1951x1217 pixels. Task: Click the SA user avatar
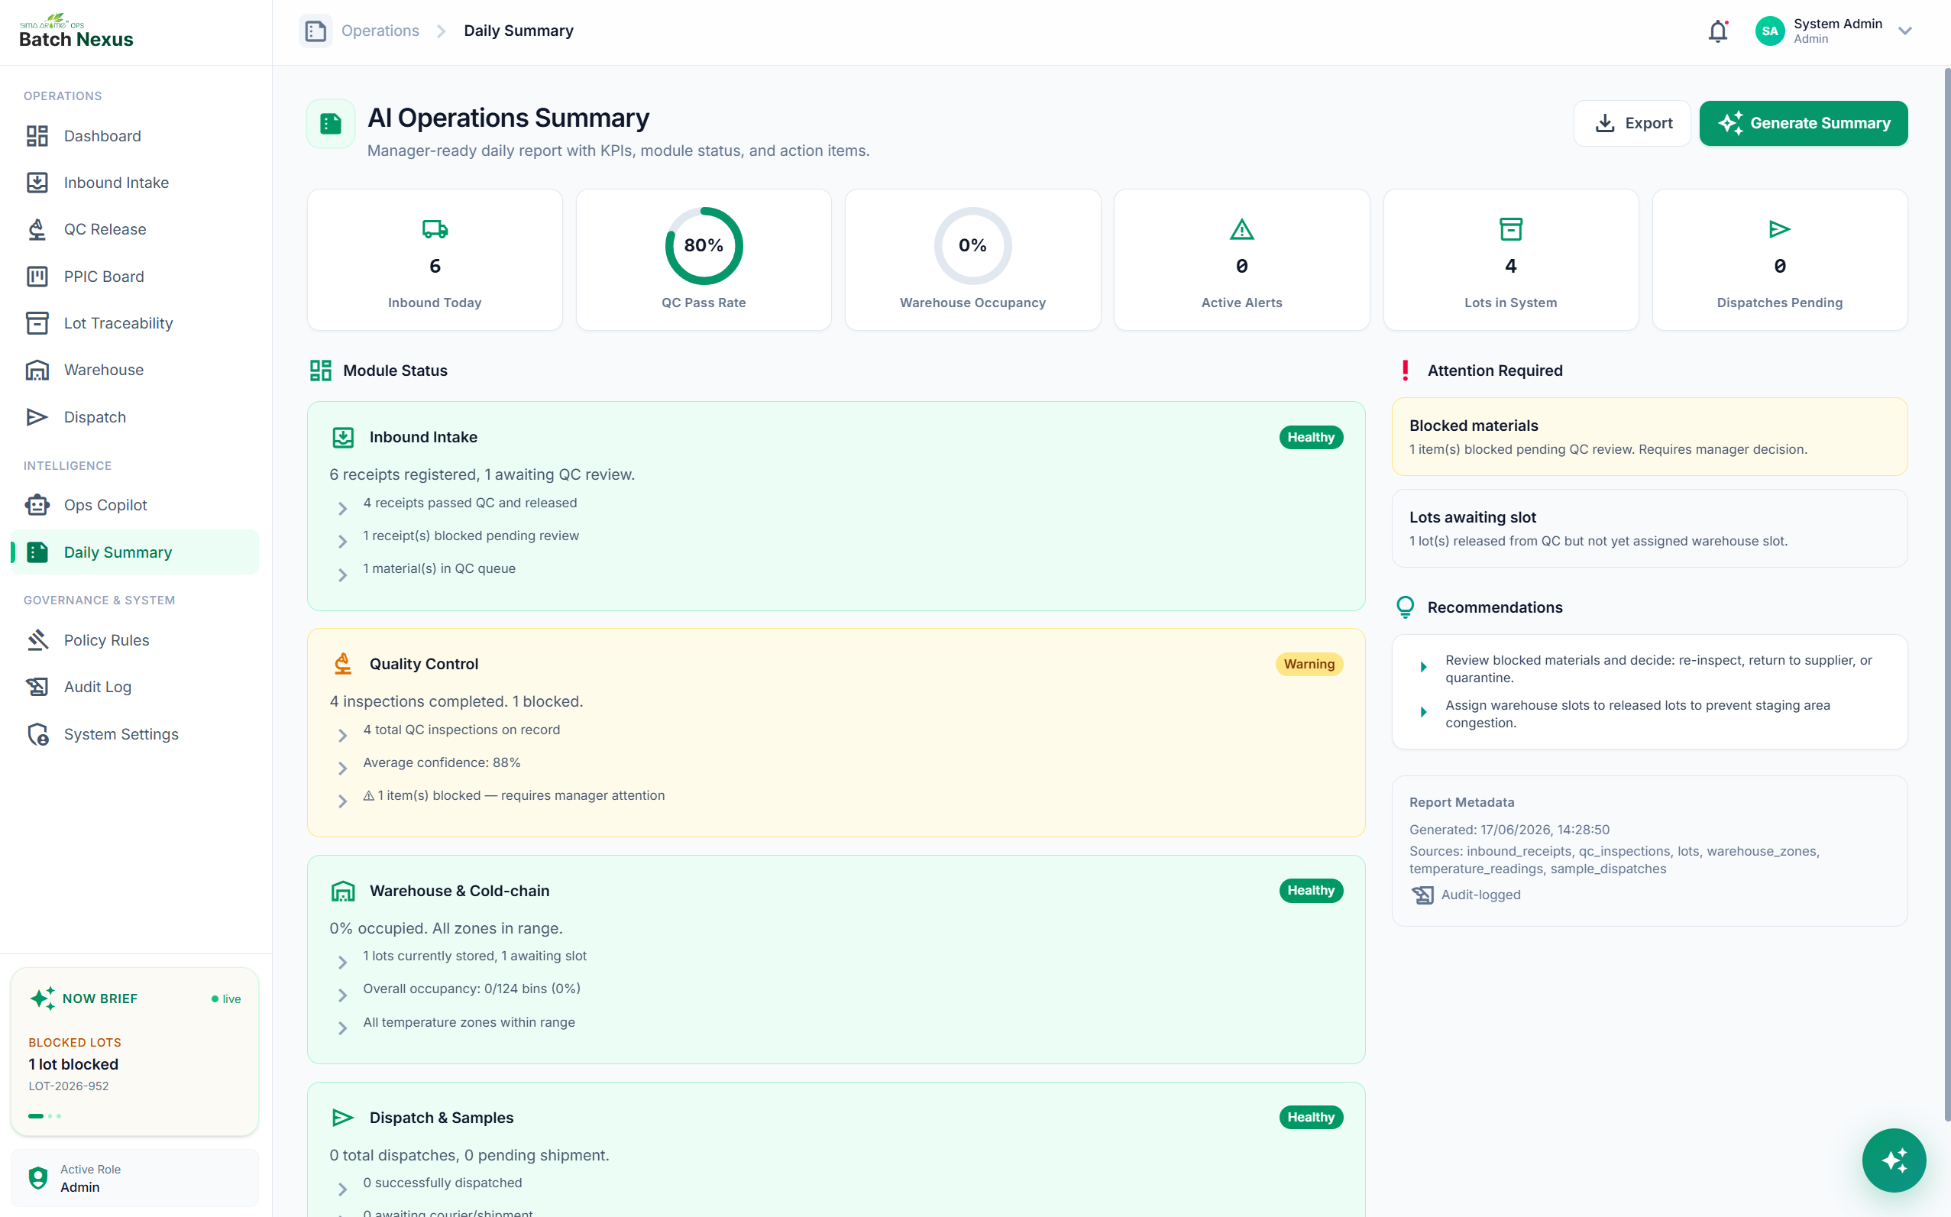pyautogui.click(x=1769, y=31)
